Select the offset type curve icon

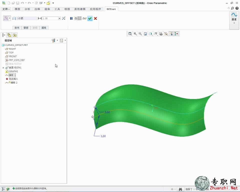coord(6,18)
